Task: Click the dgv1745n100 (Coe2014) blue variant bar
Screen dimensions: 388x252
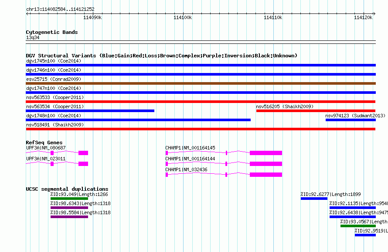Action: pos(201,65)
